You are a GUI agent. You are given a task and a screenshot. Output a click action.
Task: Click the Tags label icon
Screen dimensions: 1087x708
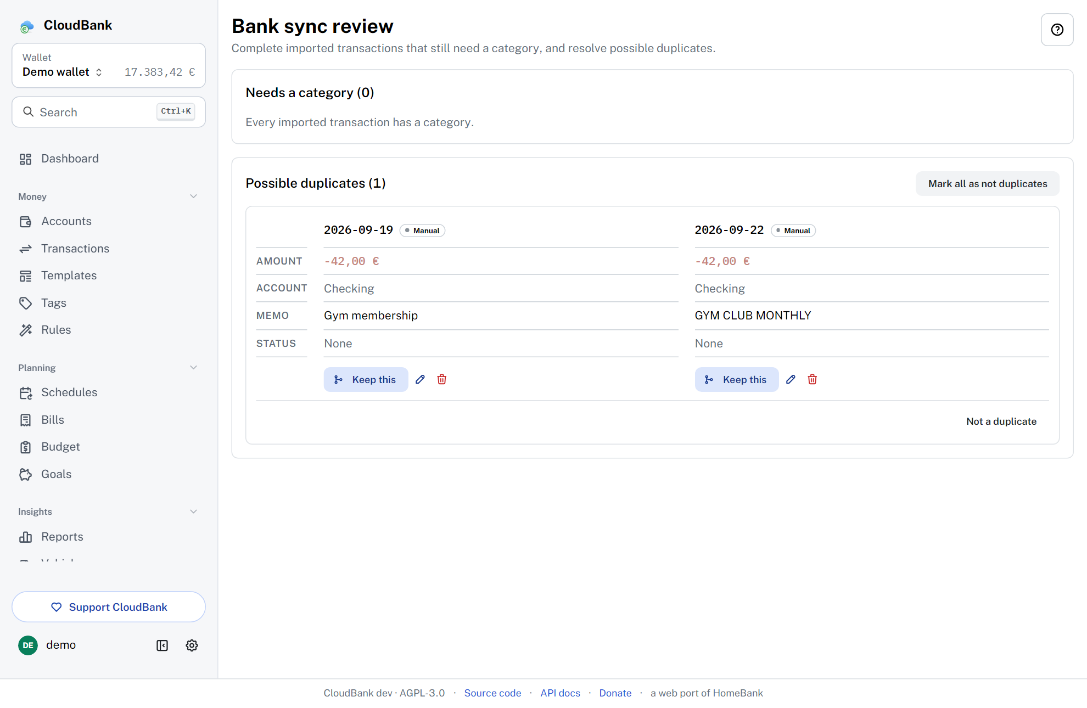[x=25, y=303]
